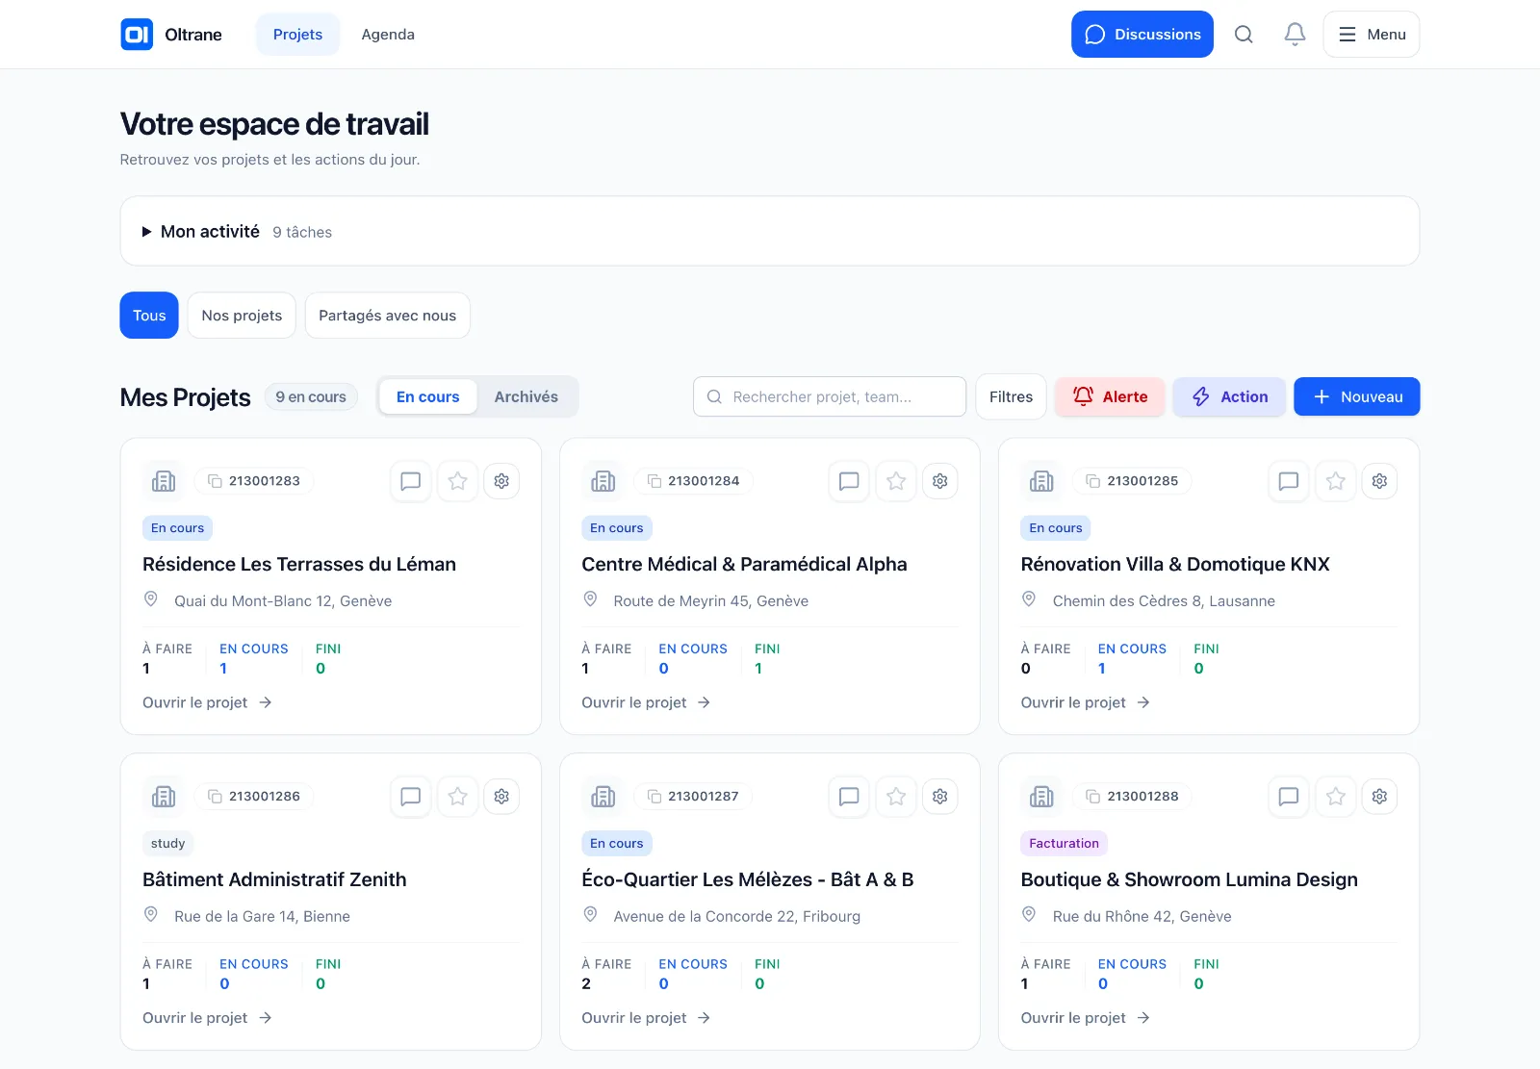1540x1069 pixels.
Task: Copy project number 213001283
Action: point(254,481)
